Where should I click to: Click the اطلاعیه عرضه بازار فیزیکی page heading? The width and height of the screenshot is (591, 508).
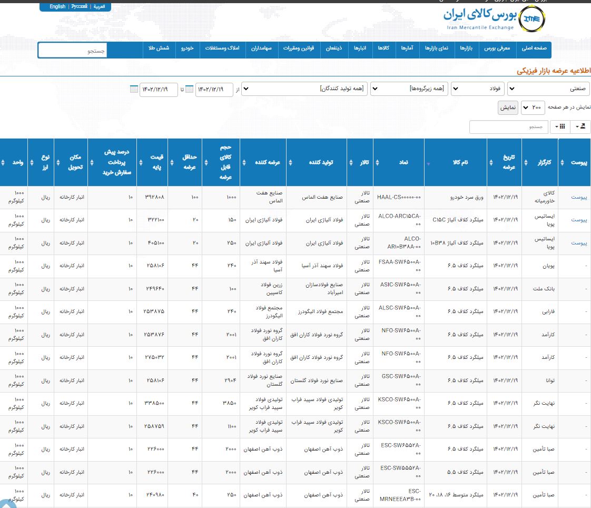click(x=553, y=71)
